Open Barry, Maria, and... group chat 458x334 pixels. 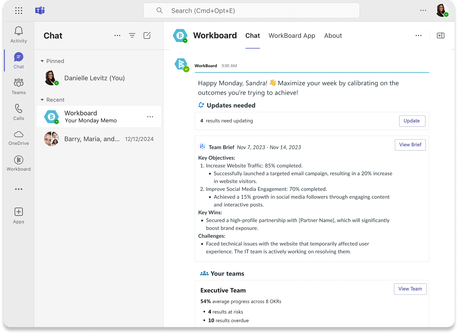99,139
